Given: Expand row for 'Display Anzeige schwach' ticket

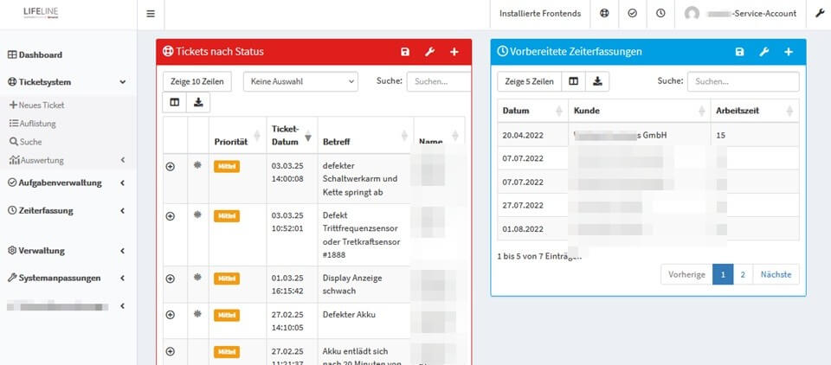Looking at the screenshot, I should [171, 279].
